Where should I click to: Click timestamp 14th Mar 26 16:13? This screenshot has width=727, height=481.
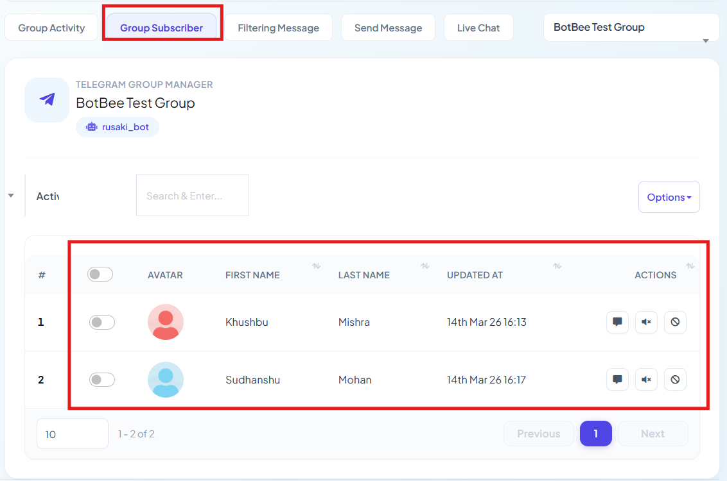[486, 322]
